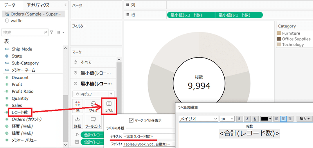The image size is (313, 148).
Task: Select the 経度 (生成) field
Action: point(22,126)
